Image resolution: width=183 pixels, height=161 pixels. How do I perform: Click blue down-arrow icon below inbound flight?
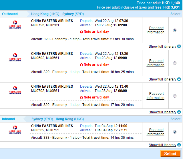[x=179, y=145]
